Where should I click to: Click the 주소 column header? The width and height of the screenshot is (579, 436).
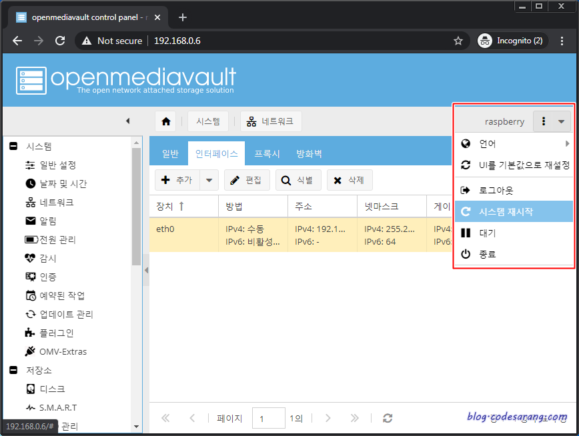coord(322,207)
